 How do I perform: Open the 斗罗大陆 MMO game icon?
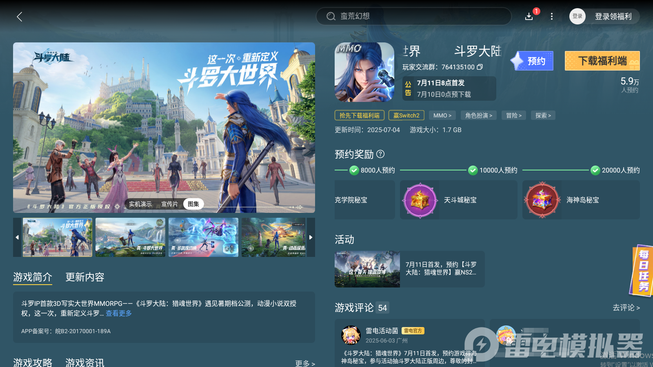pos(364,72)
